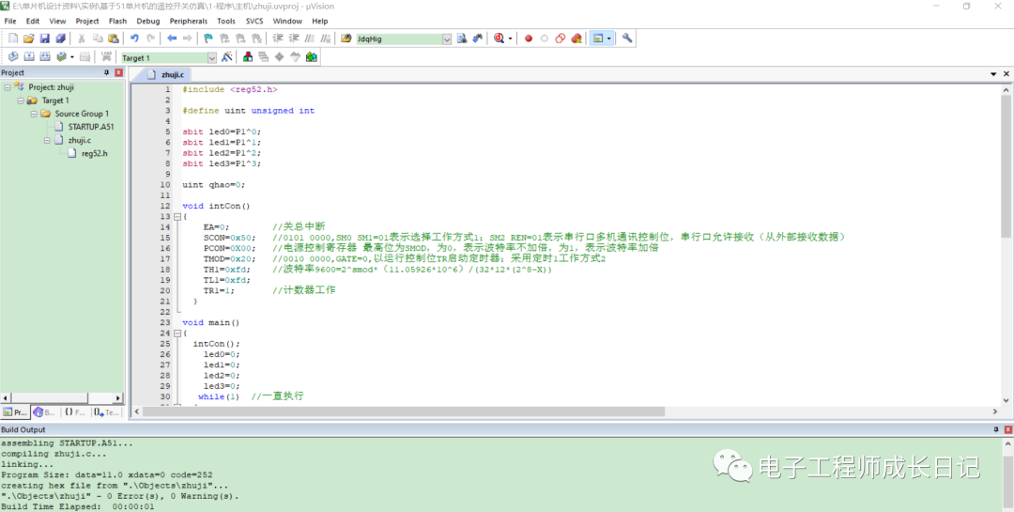
Task: Open the Batch Build dropdown arrow
Action: pyautogui.click(x=71, y=57)
